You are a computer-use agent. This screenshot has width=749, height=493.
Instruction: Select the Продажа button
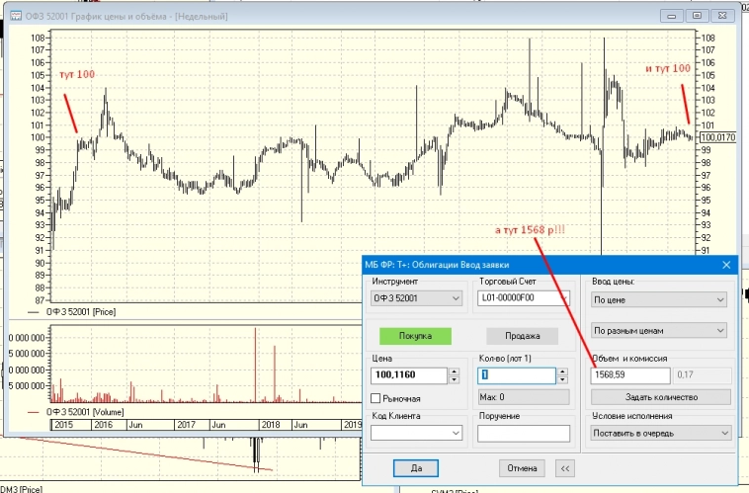tap(522, 336)
